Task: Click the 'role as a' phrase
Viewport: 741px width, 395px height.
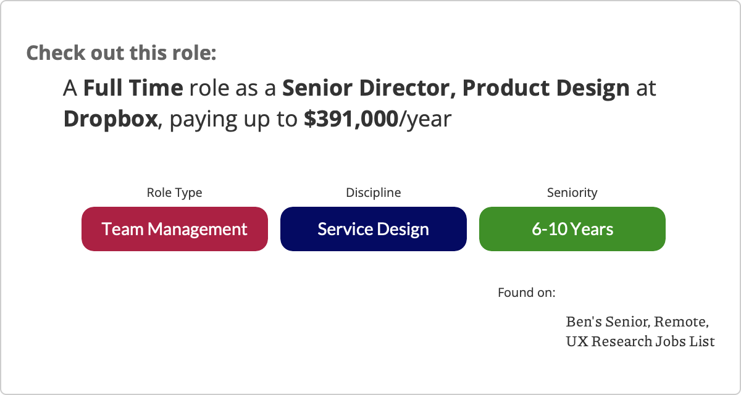Action: point(233,89)
